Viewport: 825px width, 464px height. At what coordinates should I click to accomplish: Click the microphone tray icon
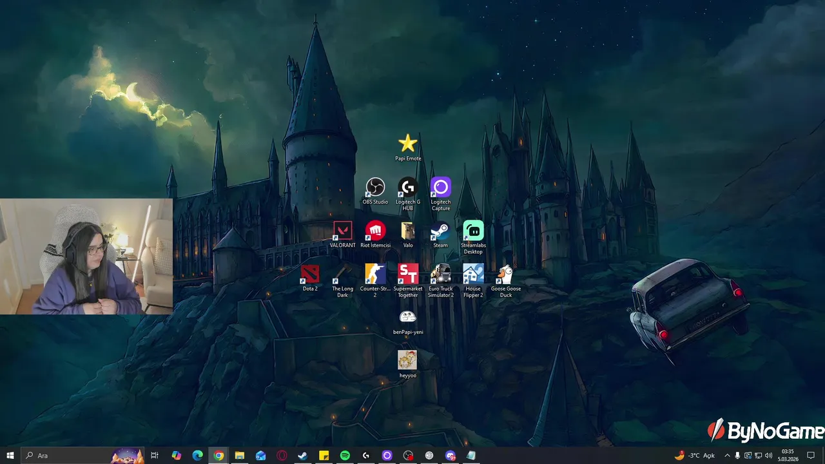point(737,455)
